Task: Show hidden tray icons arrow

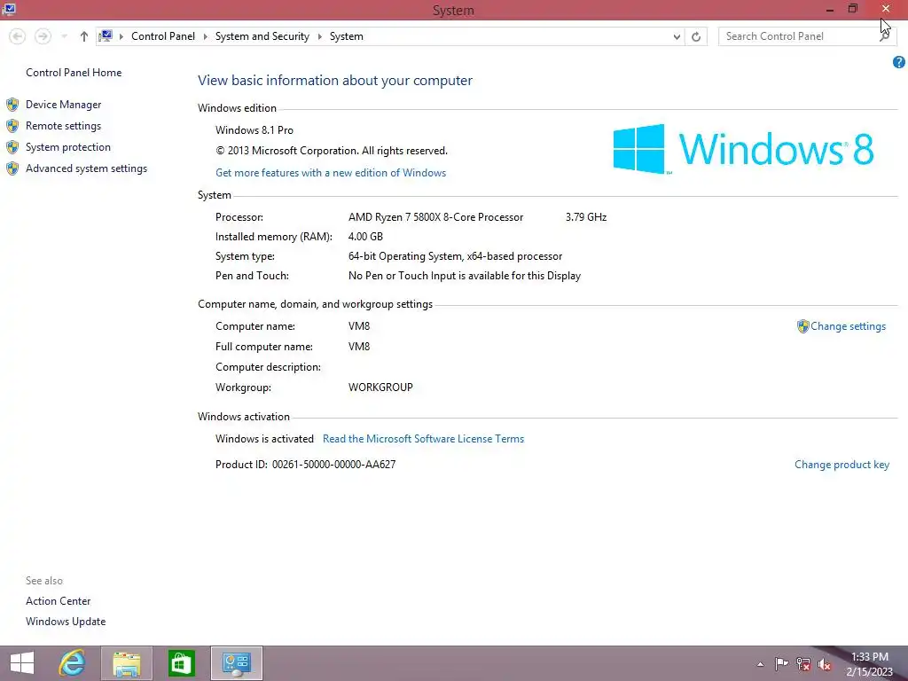Action: (x=760, y=664)
